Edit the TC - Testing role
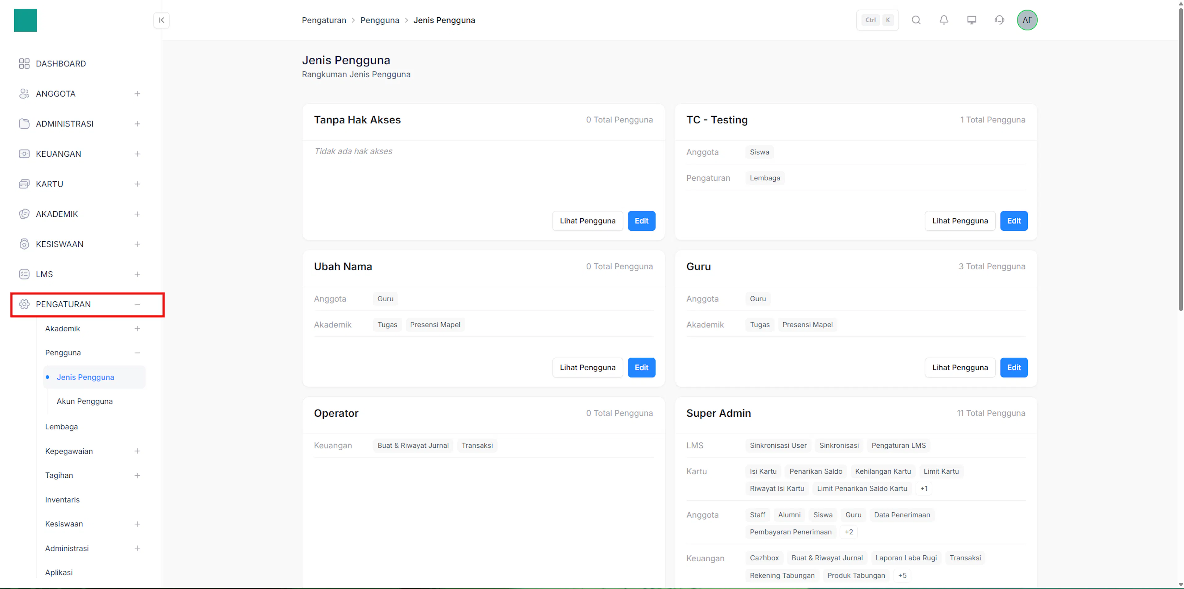The image size is (1184, 589). coord(1014,221)
